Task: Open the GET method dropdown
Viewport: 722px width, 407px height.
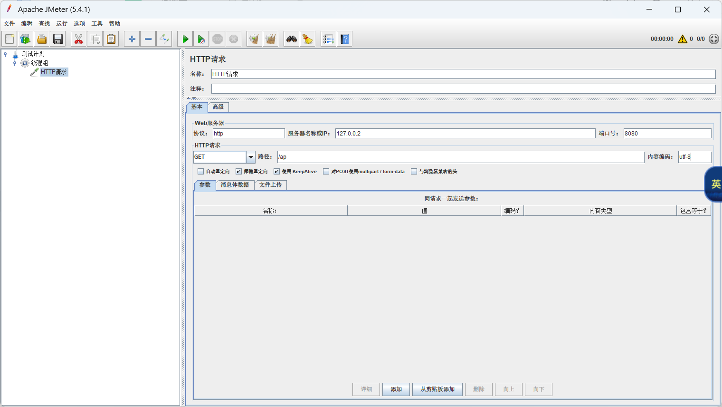Action: 250,157
